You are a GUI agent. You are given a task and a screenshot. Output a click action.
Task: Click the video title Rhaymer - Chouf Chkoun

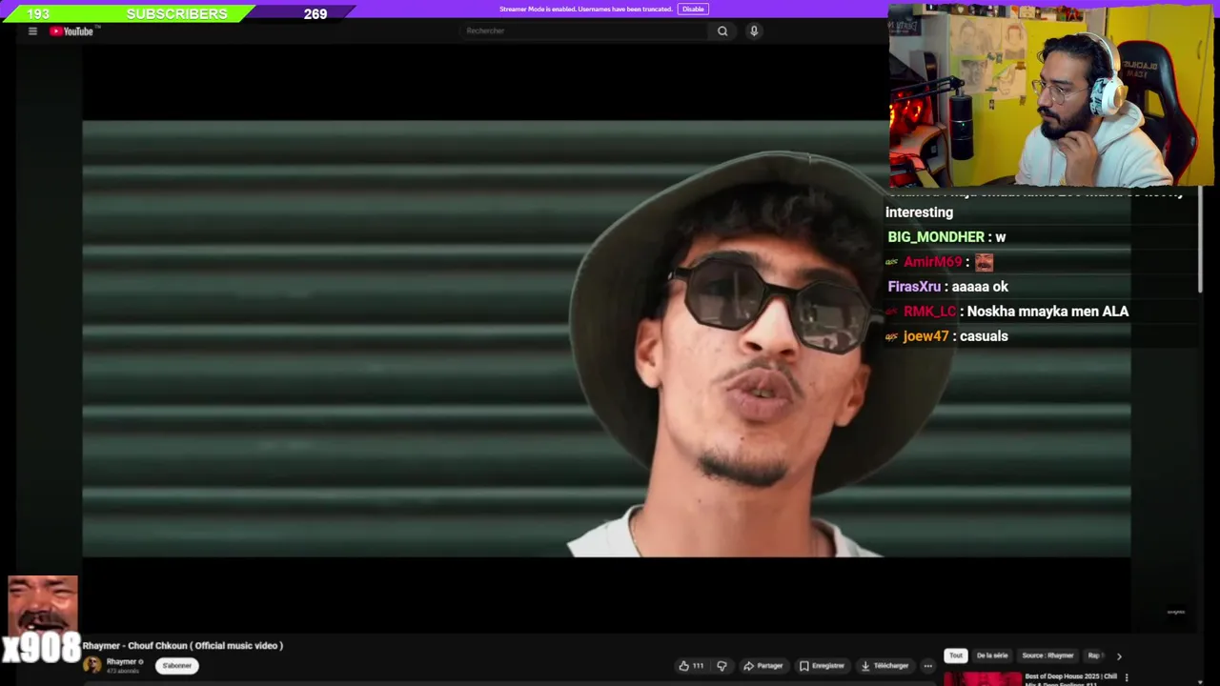click(x=183, y=646)
